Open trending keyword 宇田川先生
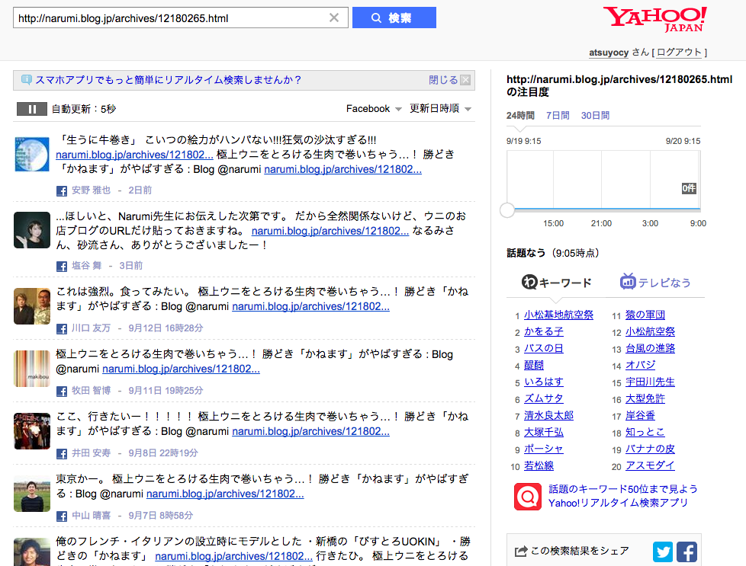746x566 pixels. click(x=650, y=382)
